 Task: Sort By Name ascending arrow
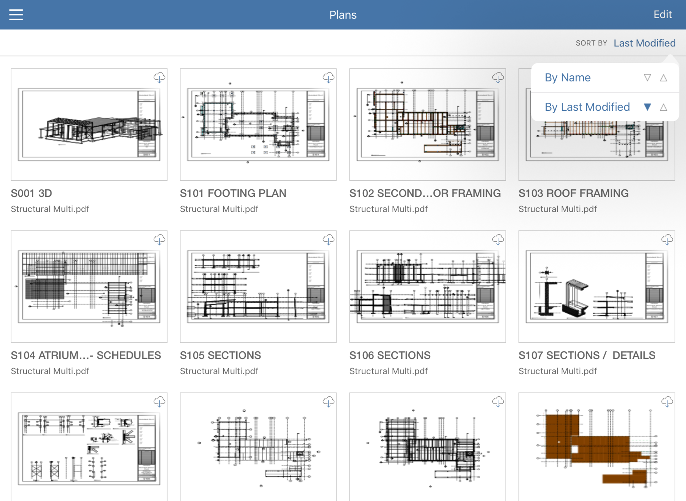(663, 77)
